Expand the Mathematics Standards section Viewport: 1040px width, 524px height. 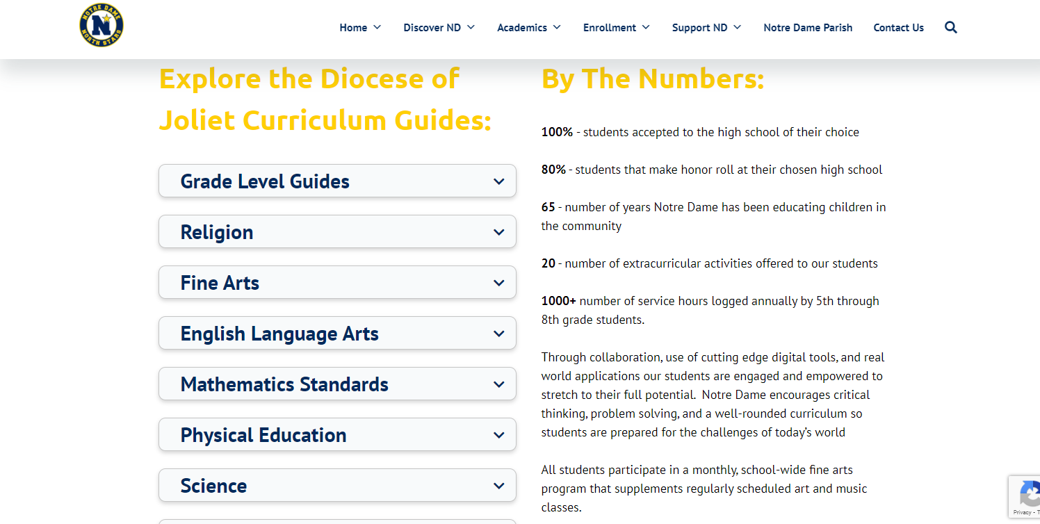(x=284, y=384)
